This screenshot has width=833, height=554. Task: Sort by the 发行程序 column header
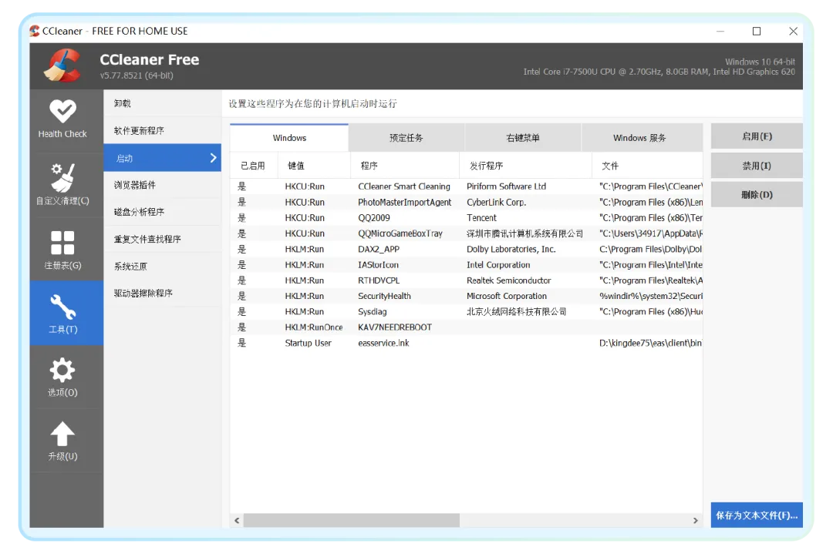tap(525, 166)
